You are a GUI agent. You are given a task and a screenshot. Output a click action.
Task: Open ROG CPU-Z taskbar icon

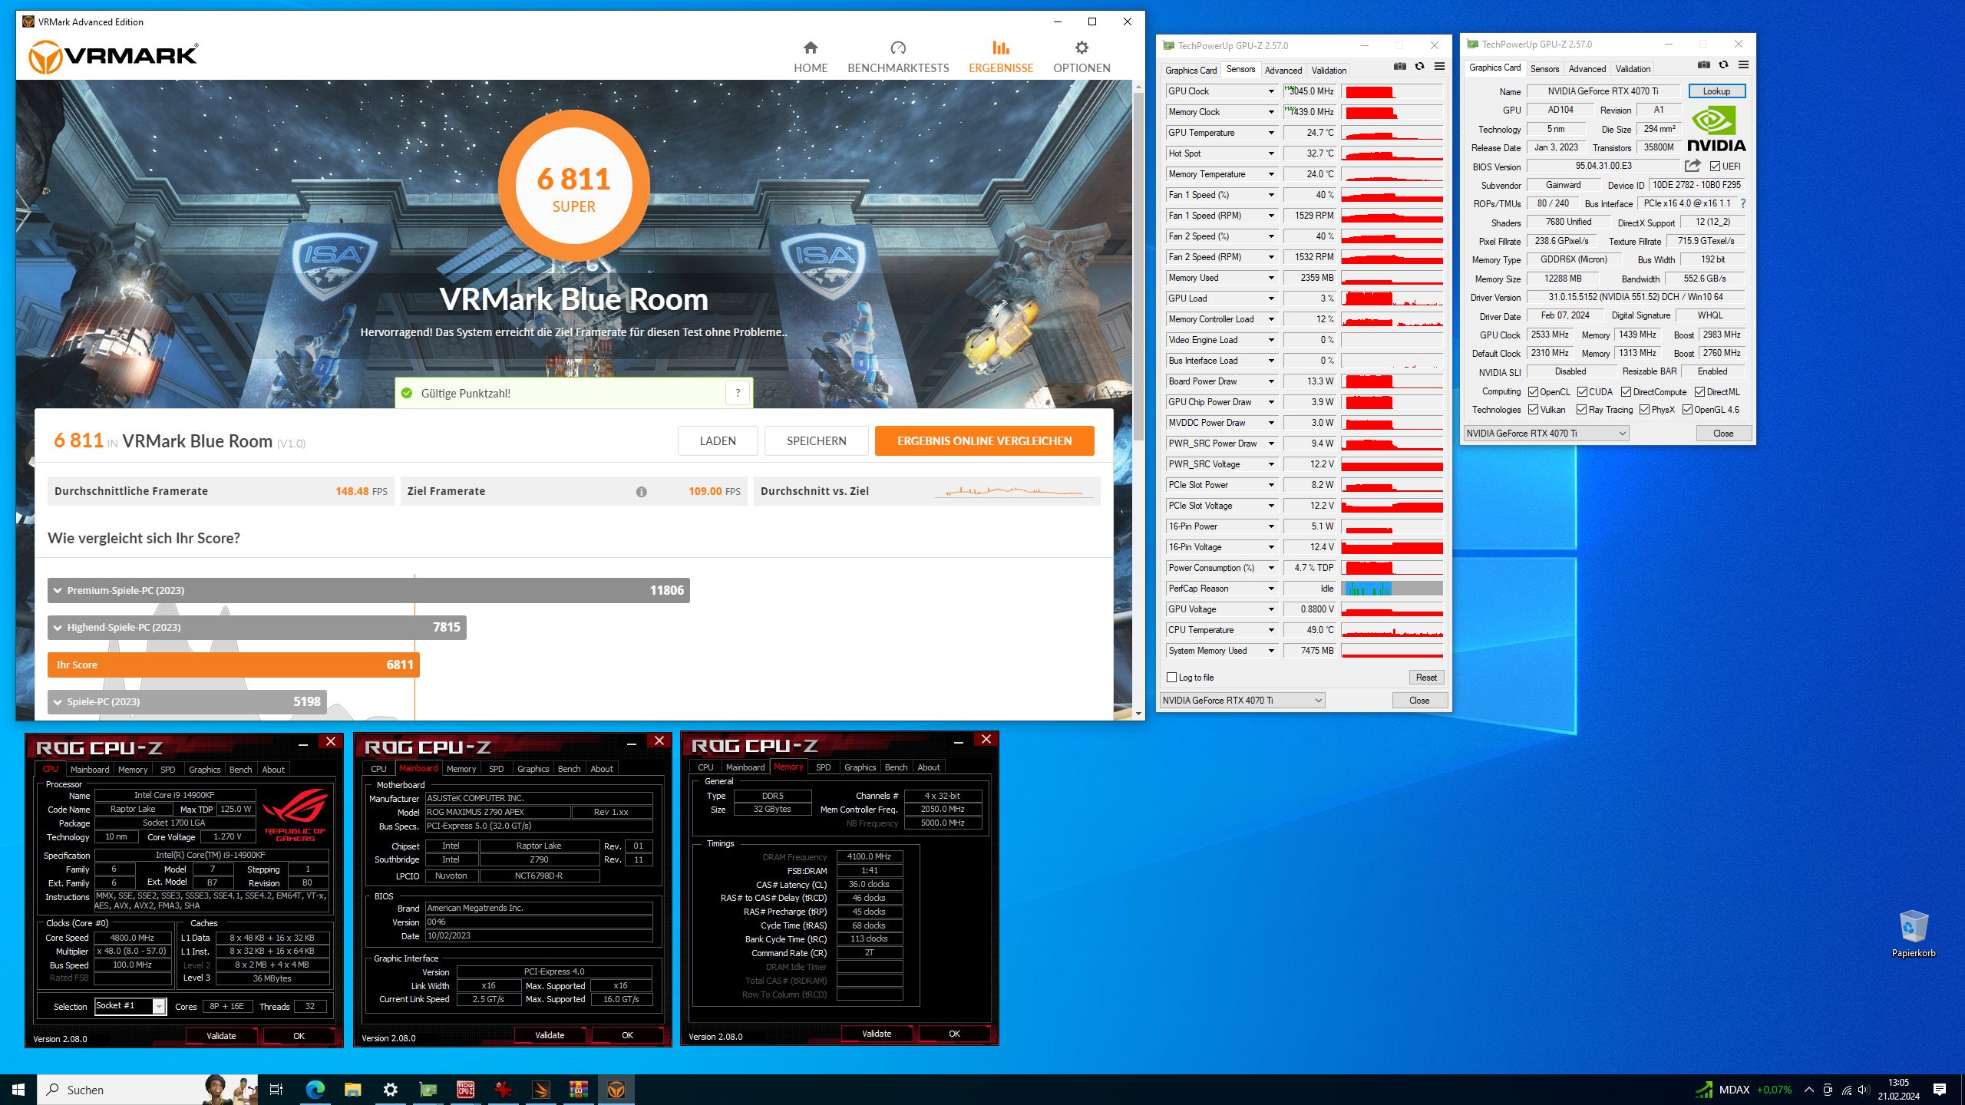pos(465,1090)
